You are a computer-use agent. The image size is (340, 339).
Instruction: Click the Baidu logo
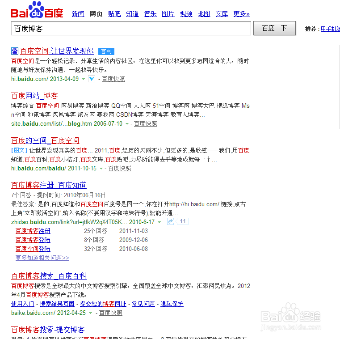(x=37, y=10)
